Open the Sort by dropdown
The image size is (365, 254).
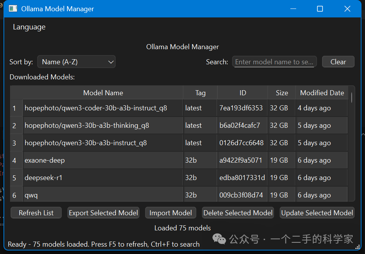tap(76, 62)
